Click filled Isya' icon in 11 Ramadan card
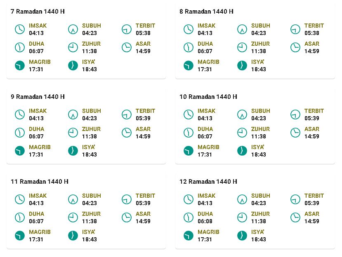Viewport: 342px width, 257px height. pos(73,236)
